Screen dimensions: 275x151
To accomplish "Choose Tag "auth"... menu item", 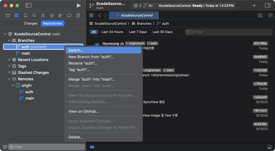I will (x=104, y=70).
